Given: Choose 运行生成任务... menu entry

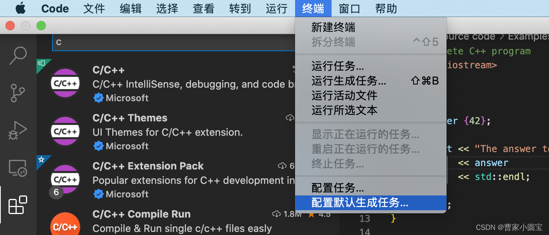Looking at the screenshot, I should 371,81.
